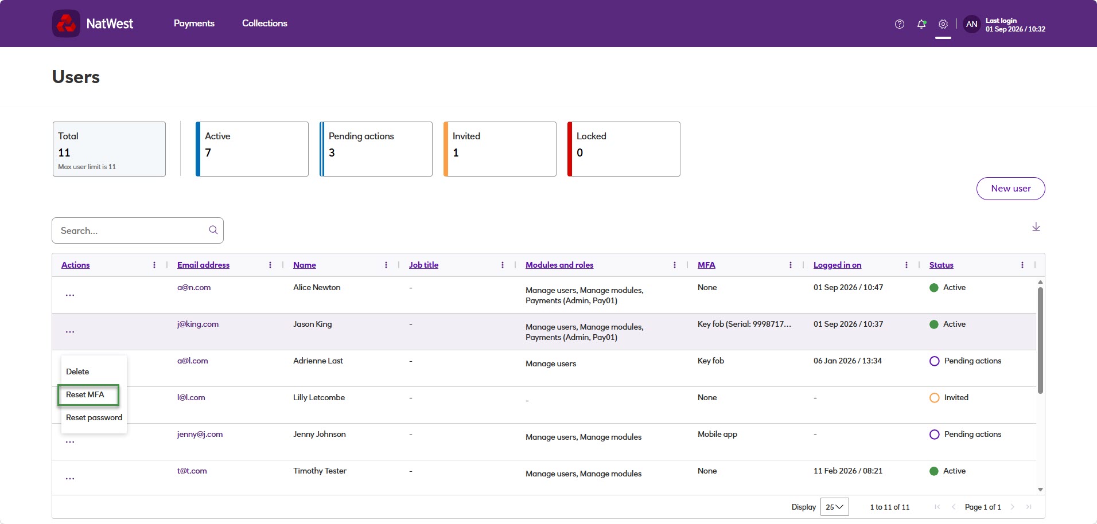Open Actions column options menu dots
1097x524 pixels.
[154, 265]
